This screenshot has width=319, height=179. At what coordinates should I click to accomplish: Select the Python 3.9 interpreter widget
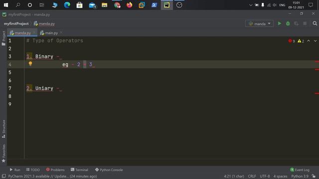coord(300,176)
